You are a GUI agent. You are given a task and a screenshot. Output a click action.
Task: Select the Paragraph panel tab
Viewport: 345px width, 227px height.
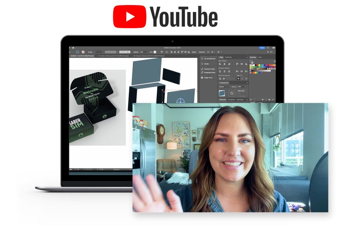tap(231, 100)
